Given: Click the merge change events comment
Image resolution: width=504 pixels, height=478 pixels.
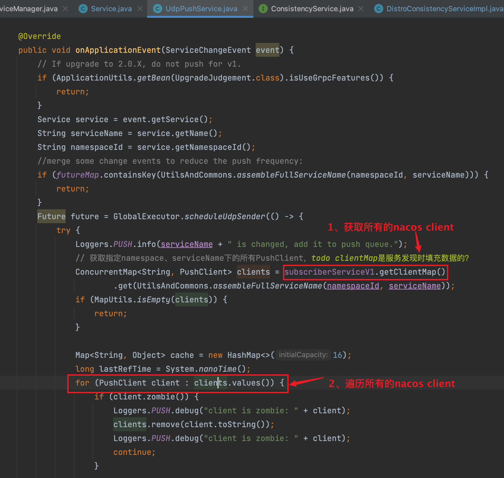Looking at the screenshot, I should click(170, 161).
